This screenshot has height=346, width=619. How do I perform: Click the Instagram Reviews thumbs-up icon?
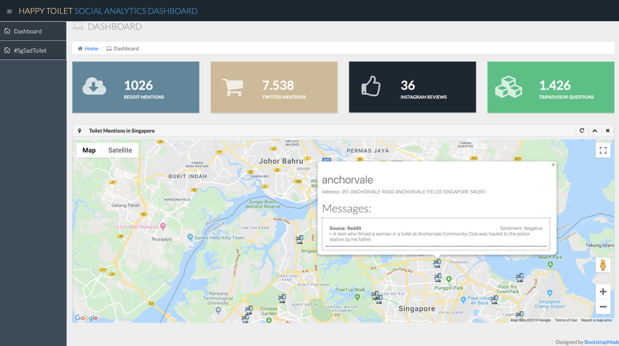[371, 86]
